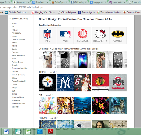Select the Chicago Blackhawks design
The image size is (141, 135).
pyautogui.click(x=100, y=83)
